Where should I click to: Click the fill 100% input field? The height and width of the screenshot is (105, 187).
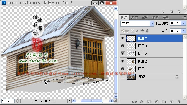[175, 31]
